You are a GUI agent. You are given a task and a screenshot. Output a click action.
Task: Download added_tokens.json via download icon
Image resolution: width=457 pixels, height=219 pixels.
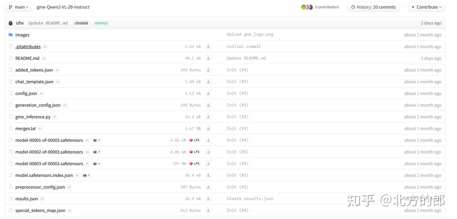point(208,70)
